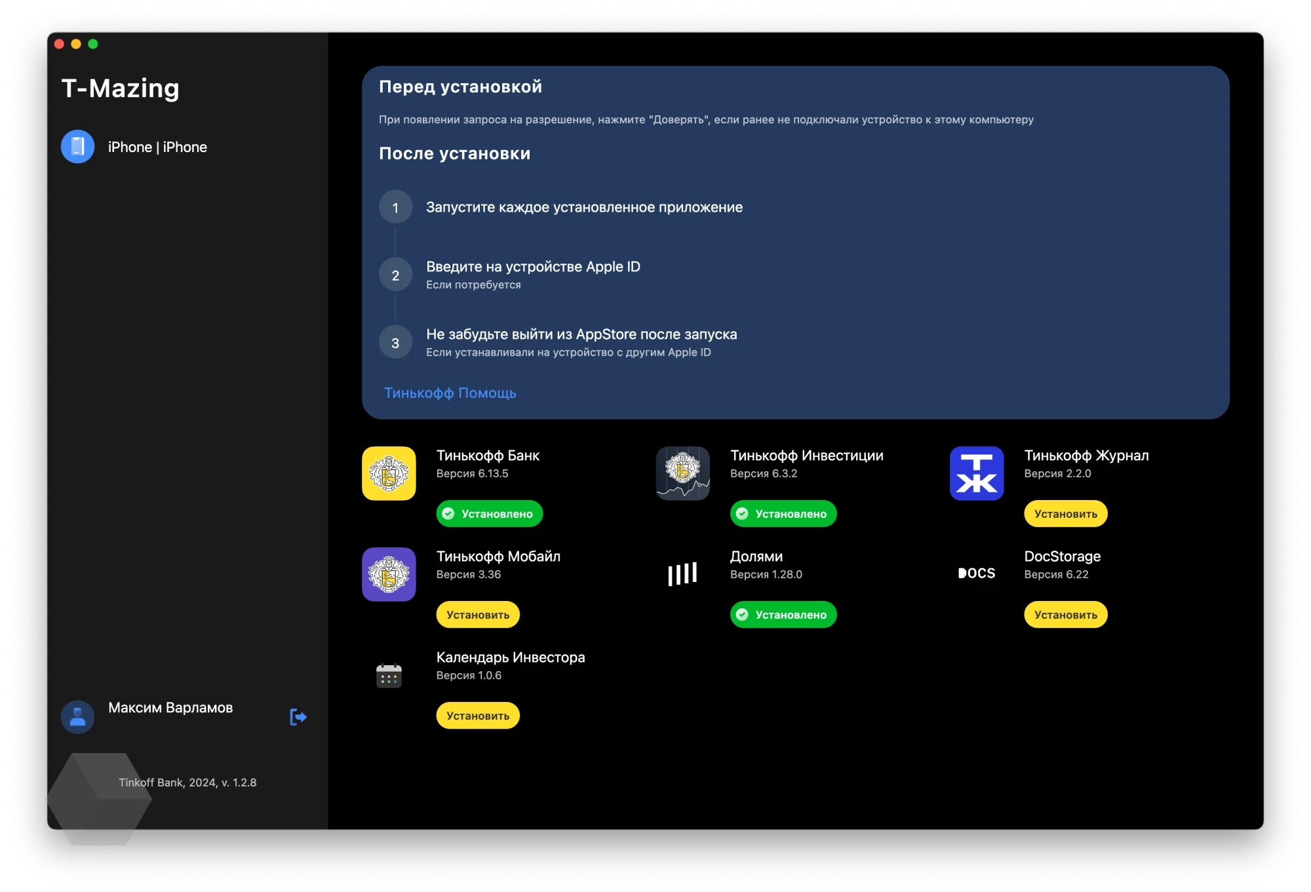1311x892 pixels.
Task: Maximize the window with green button
Action: pyautogui.click(x=93, y=44)
